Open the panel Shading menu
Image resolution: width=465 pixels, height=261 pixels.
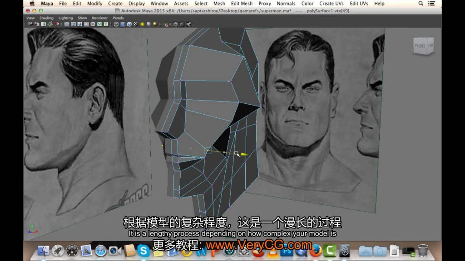click(46, 18)
